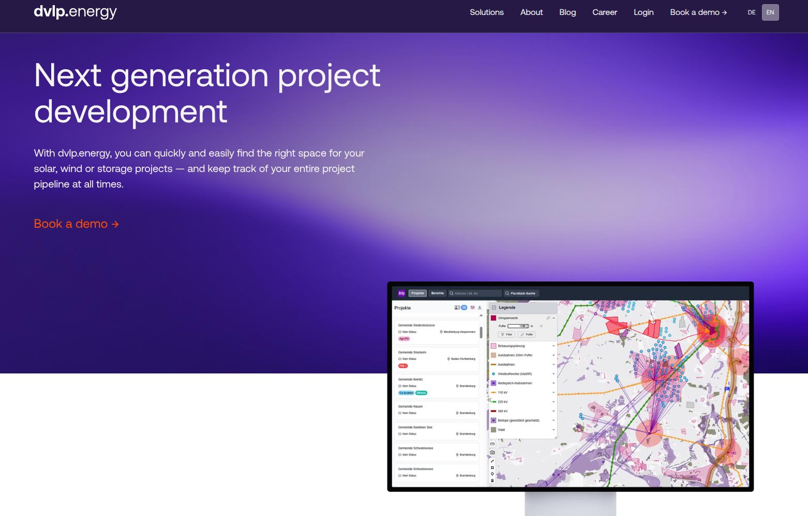Viewport: 808px width, 516px height.
Task: Click the Flurstück-Suche button
Action: point(521,293)
